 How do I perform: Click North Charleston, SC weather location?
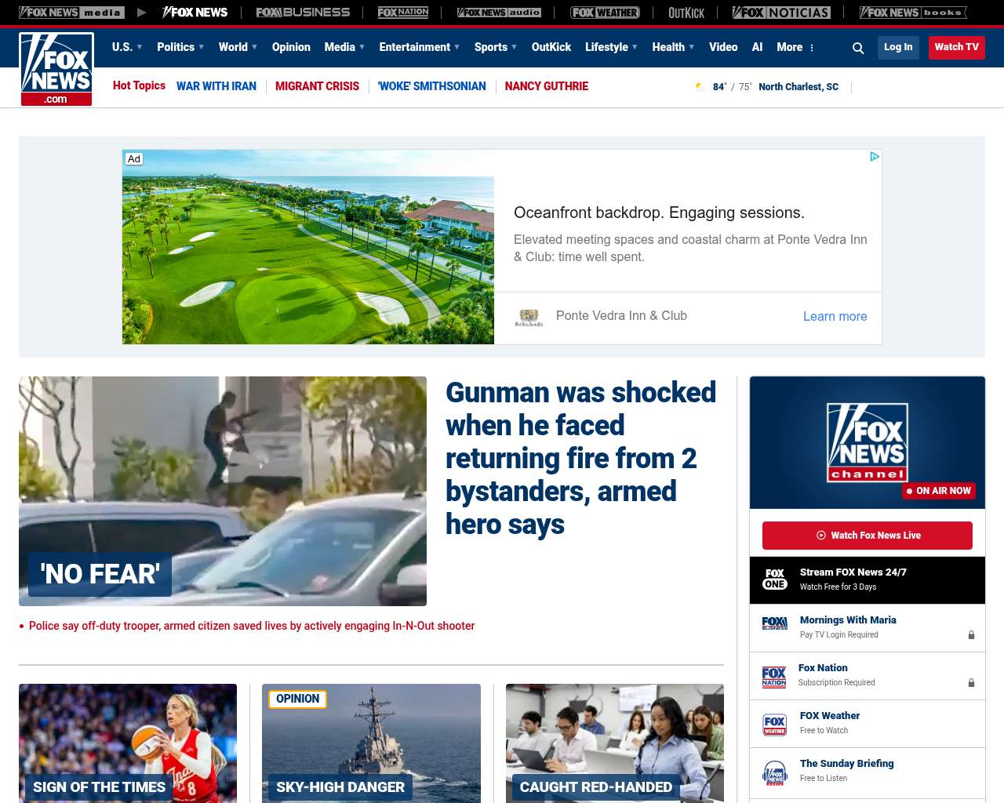[798, 87]
